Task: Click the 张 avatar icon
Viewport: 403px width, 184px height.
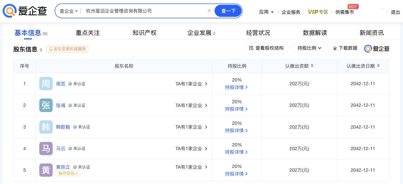Action: coord(46,105)
